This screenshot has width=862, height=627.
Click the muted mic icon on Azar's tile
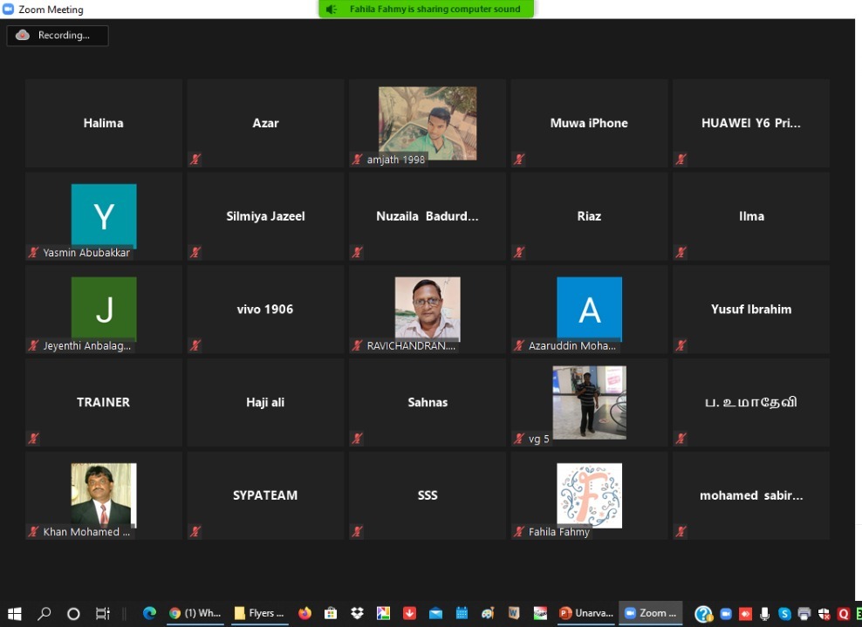[x=195, y=160]
